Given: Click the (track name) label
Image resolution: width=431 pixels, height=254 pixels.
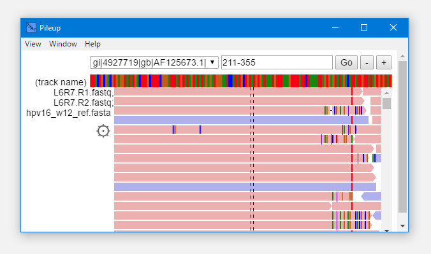Looking at the screenshot, I should coord(61,82).
